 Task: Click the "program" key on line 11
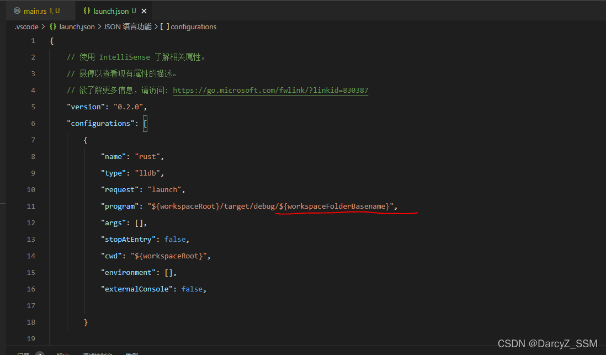point(120,206)
